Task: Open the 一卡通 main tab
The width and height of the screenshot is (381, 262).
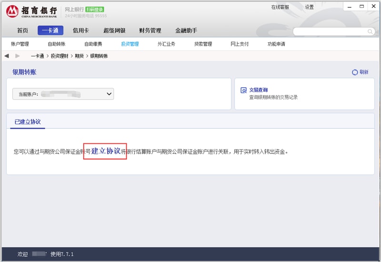Action: coord(50,30)
